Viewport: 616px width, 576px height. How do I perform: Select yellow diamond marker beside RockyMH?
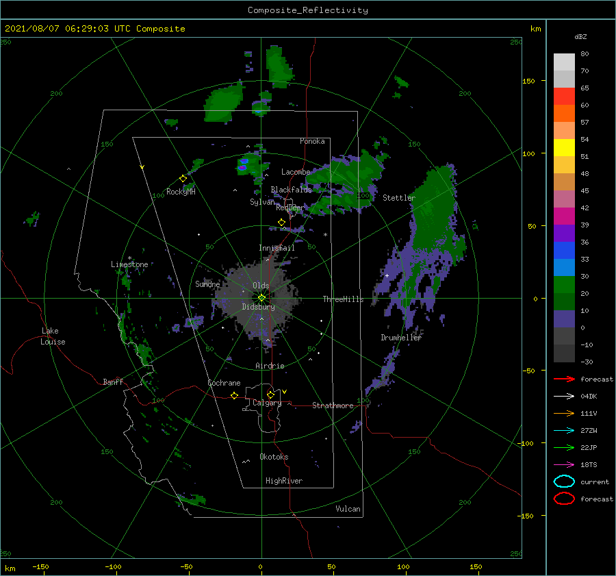tap(183, 179)
